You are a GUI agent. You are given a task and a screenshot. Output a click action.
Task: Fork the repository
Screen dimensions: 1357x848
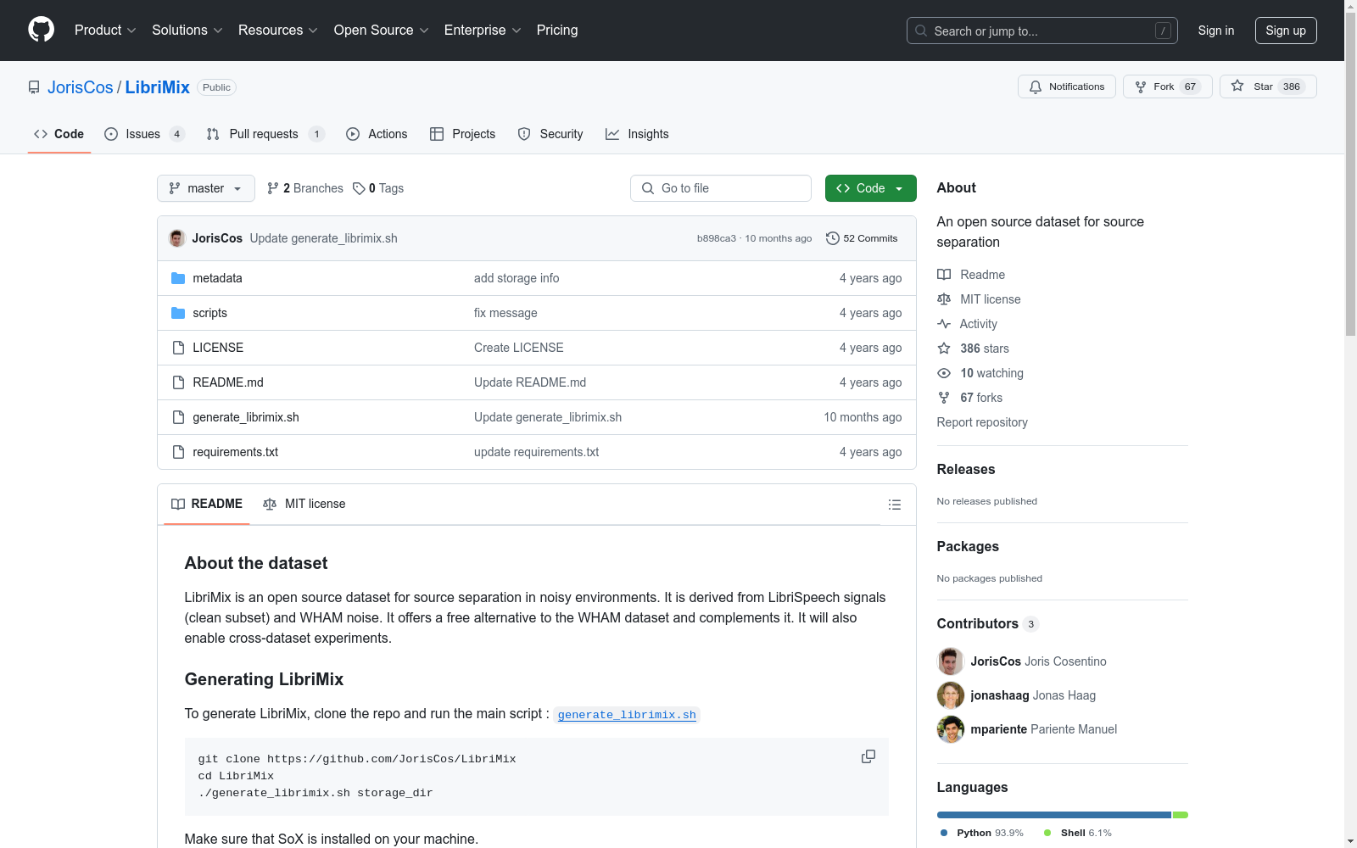point(1168,86)
